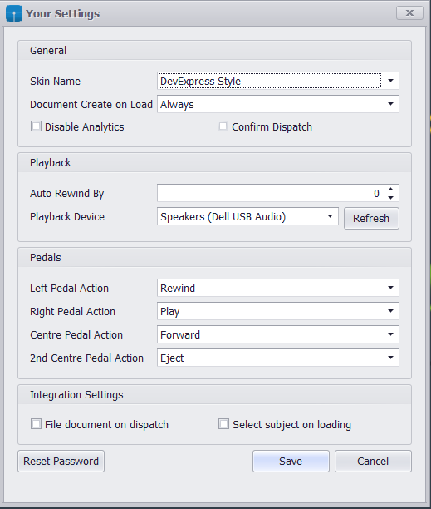Viewport: 431px width, 509px height.
Task: Save the settings
Action: click(291, 461)
